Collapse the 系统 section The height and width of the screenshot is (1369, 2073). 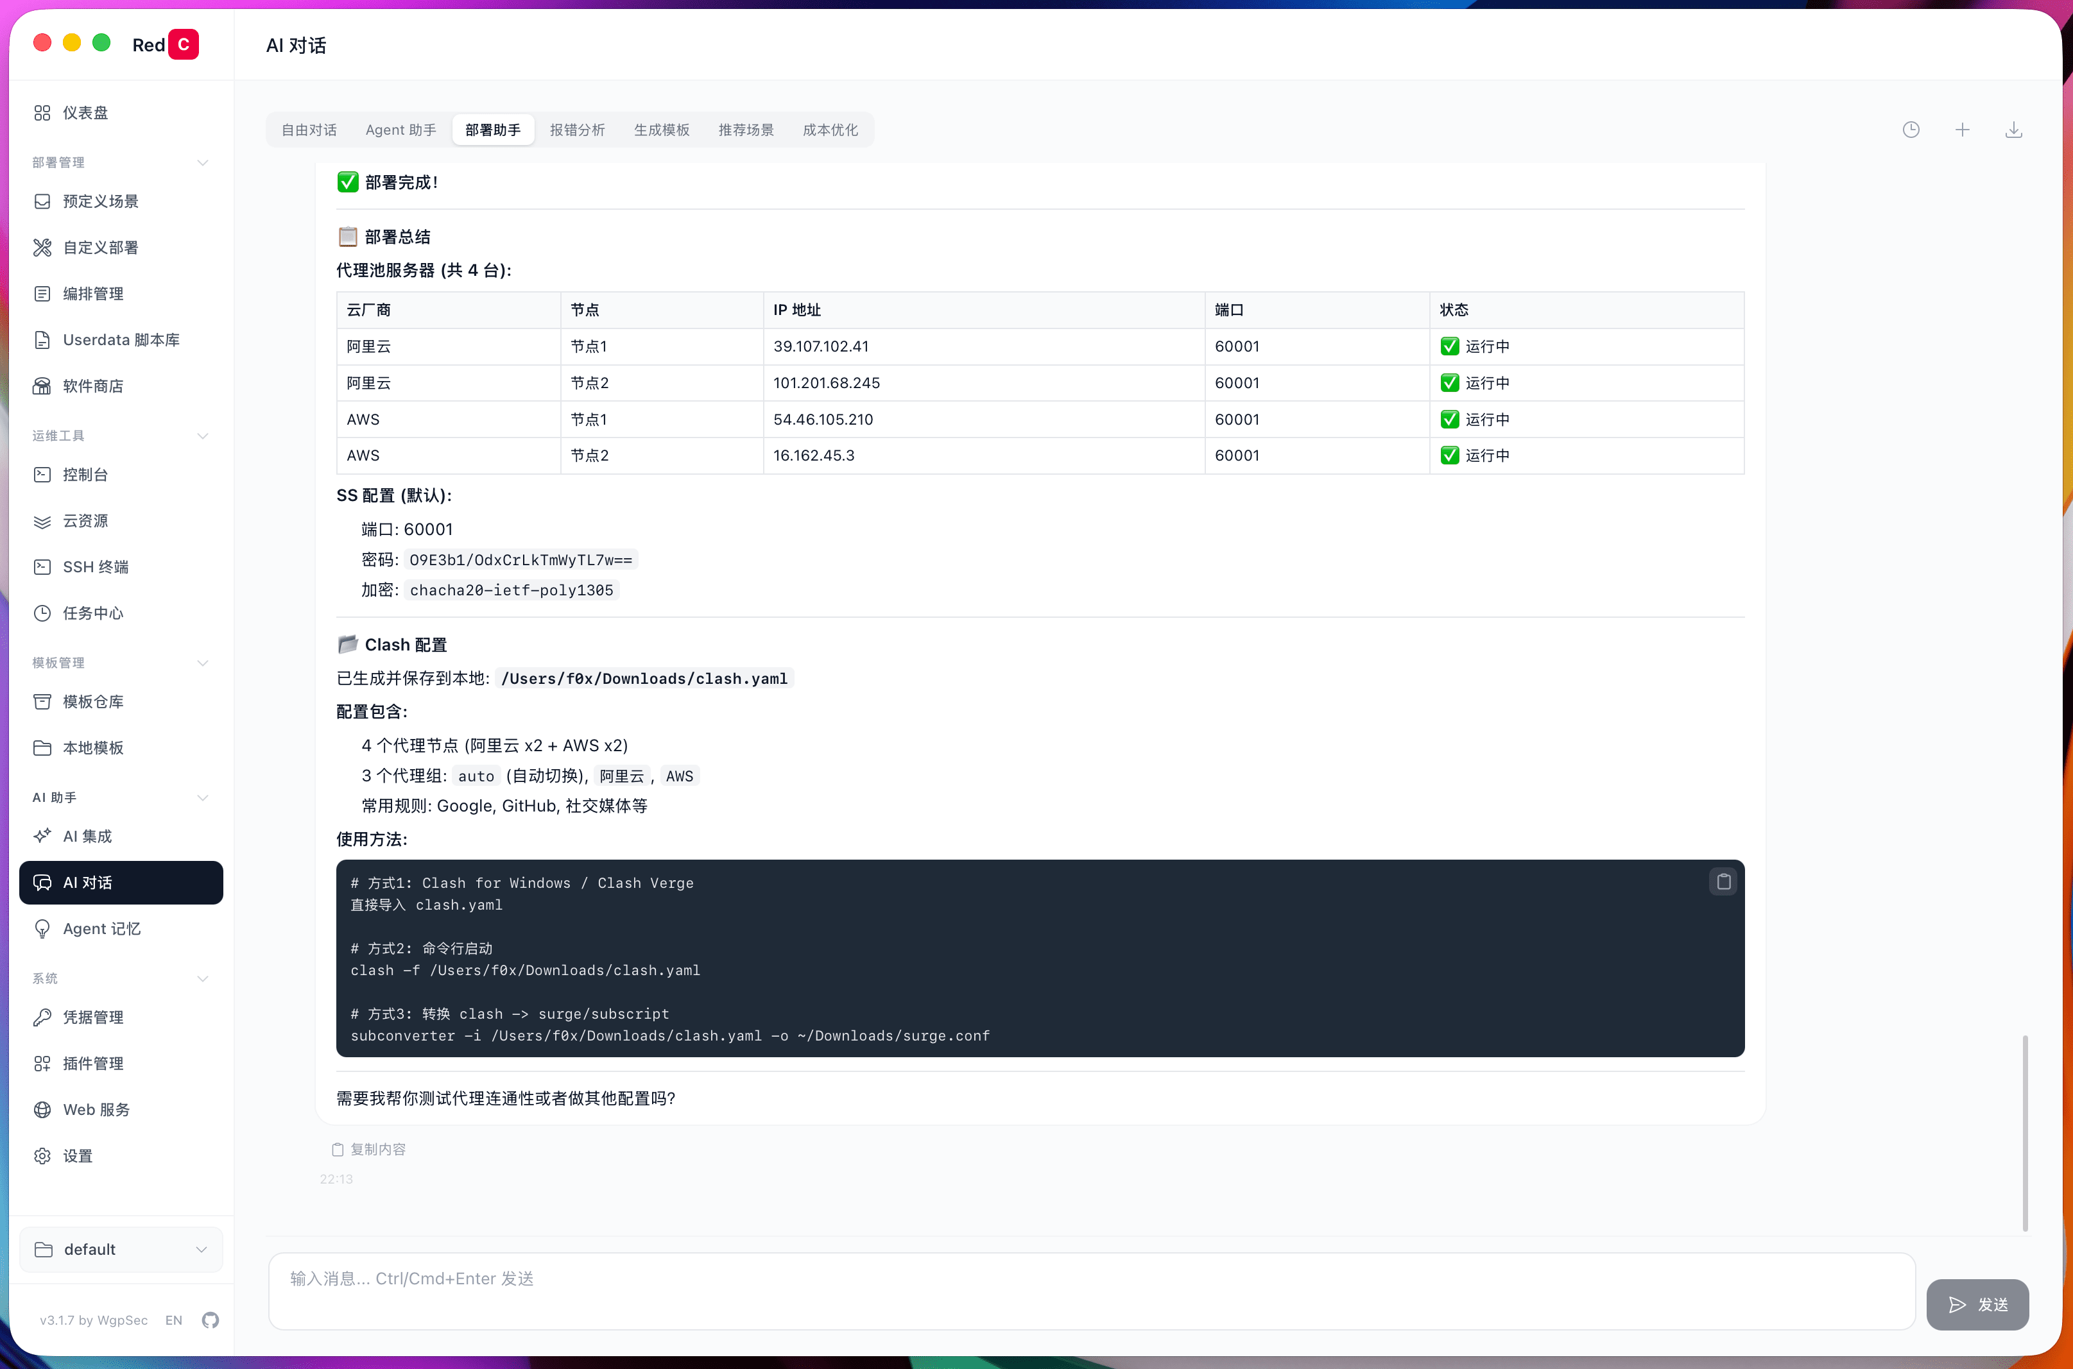tap(203, 978)
